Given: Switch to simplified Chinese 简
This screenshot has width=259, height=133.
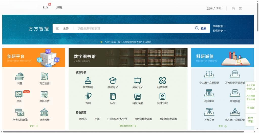Looking at the screenshot, I should (x=233, y=8).
